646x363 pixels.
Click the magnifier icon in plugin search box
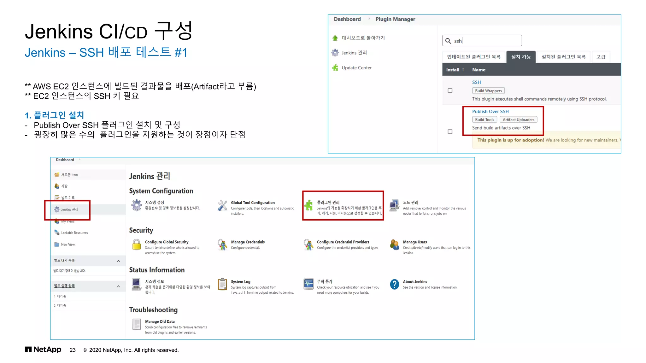point(448,41)
